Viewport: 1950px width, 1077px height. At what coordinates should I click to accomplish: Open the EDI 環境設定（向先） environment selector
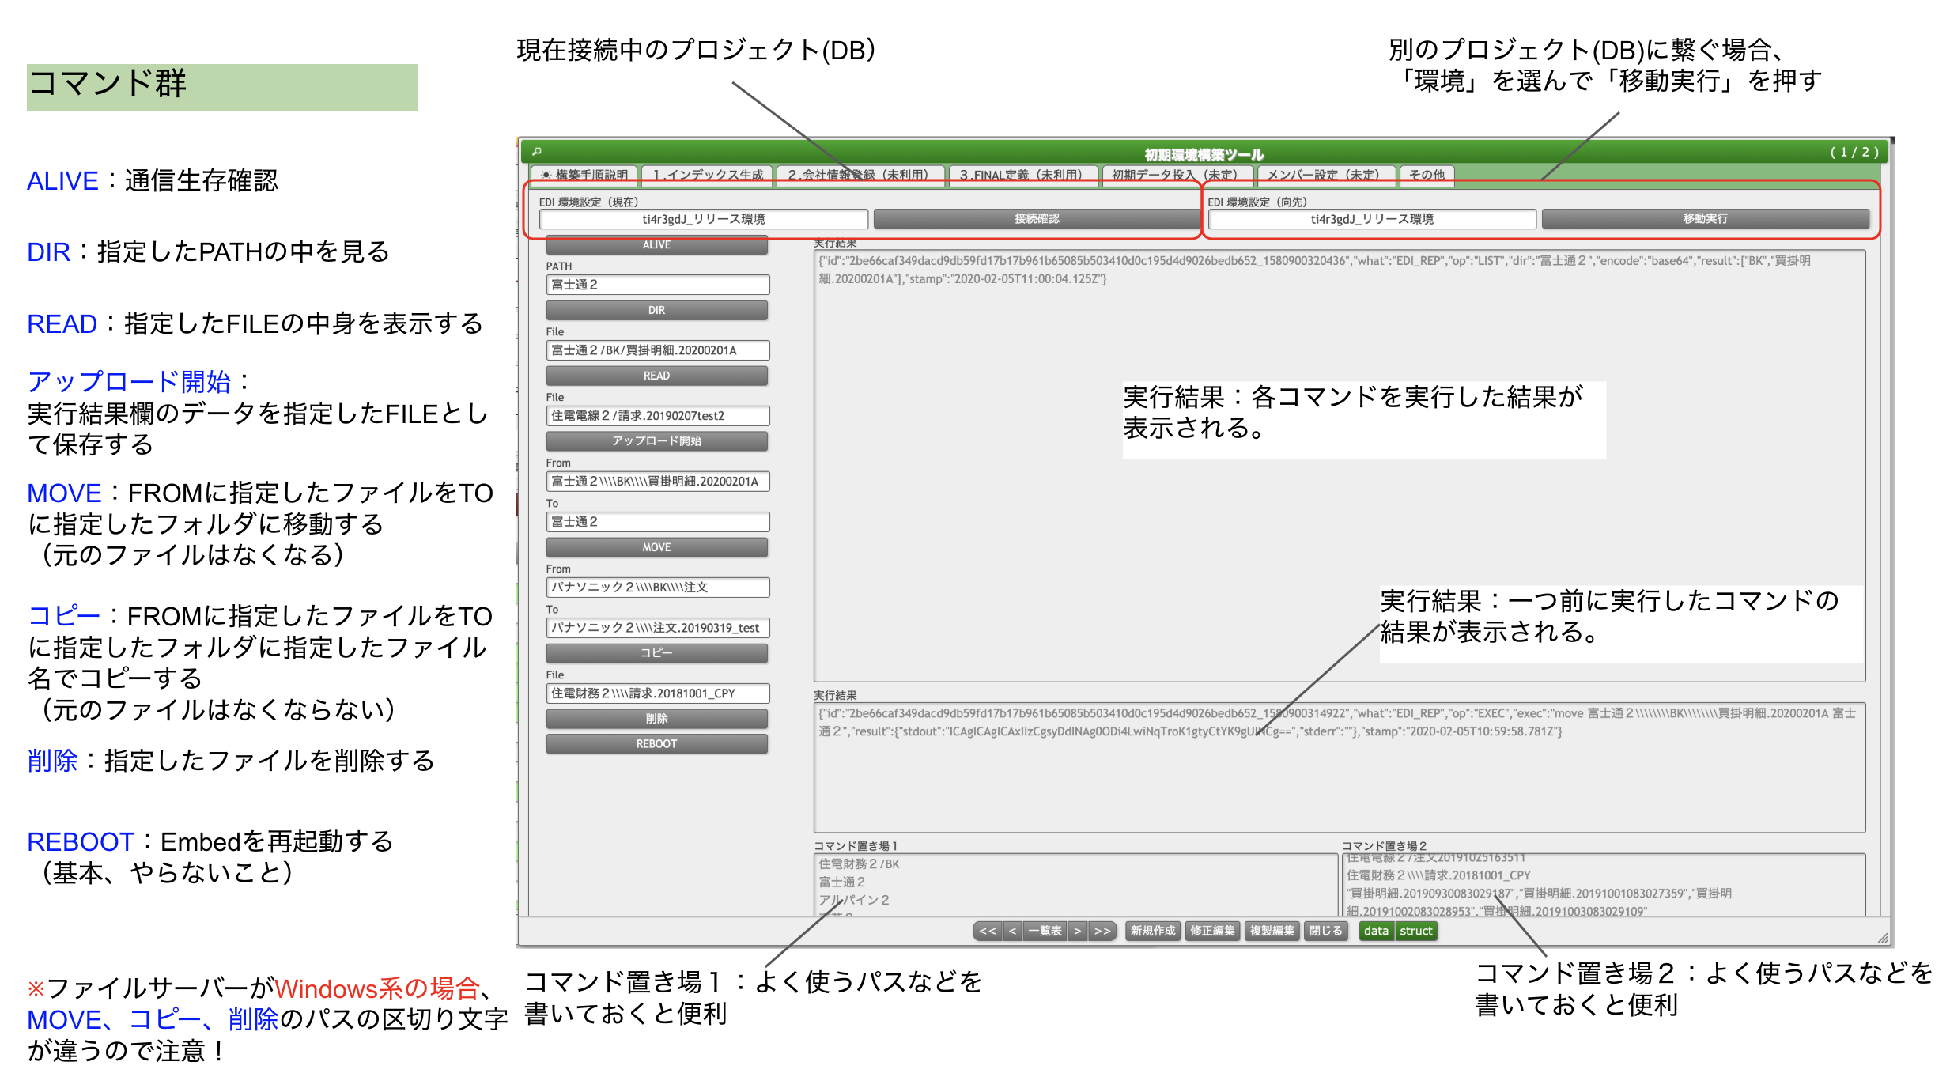point(1372,219)
